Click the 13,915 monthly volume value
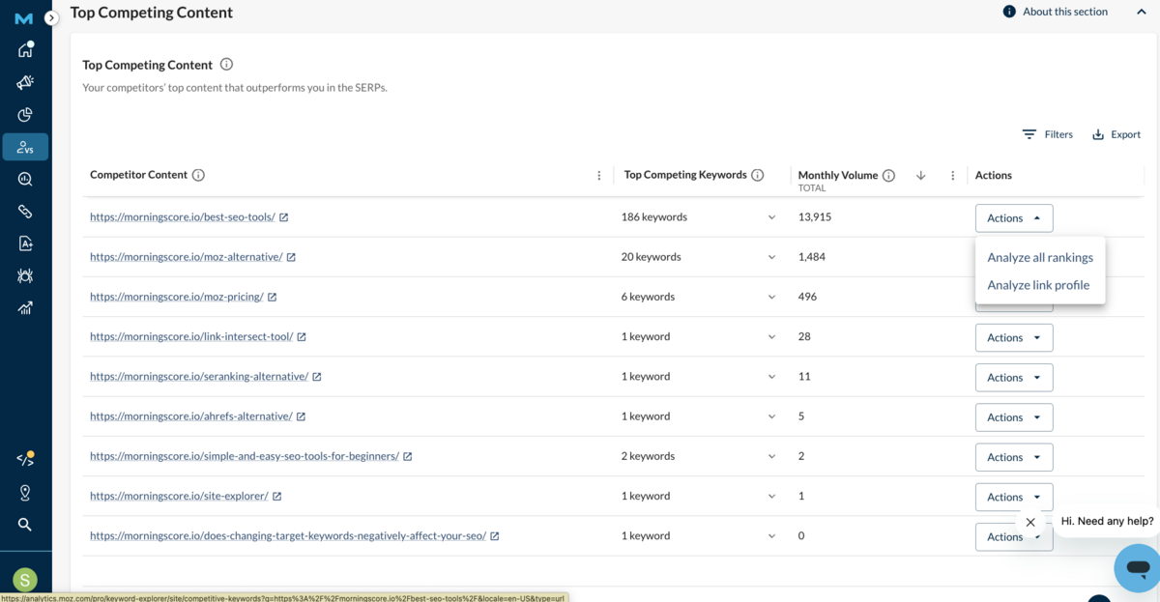The height and width of the screenshot is (602, 1160). [x=815, y=217]
